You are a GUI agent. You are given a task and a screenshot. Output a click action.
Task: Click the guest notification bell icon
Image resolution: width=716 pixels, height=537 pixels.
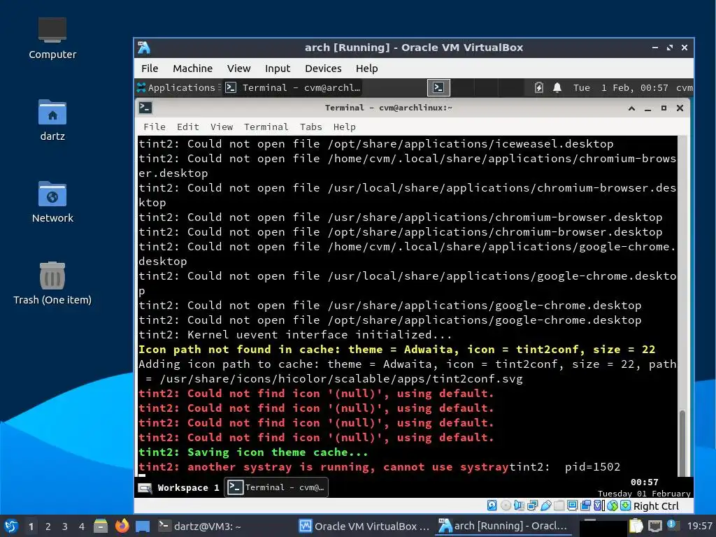557,87
